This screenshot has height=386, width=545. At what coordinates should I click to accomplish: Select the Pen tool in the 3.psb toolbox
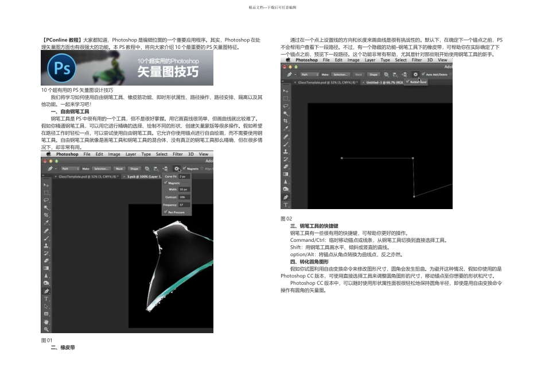(x=46, y=291)
